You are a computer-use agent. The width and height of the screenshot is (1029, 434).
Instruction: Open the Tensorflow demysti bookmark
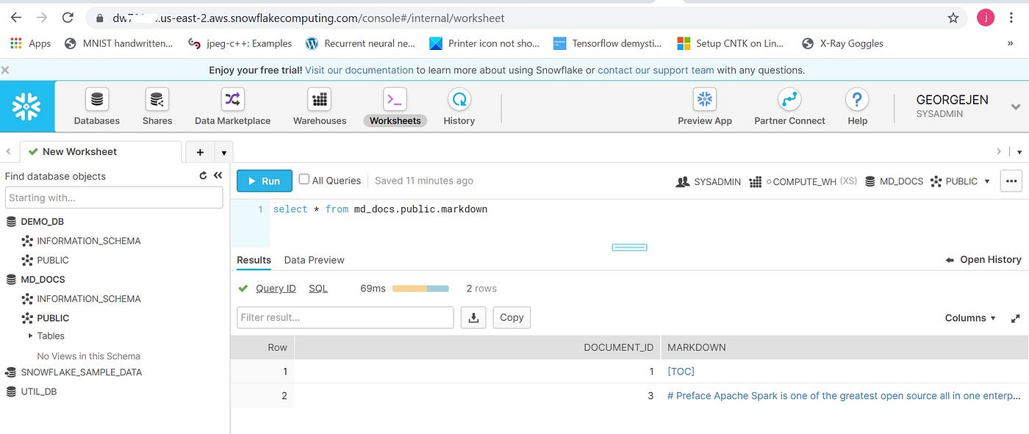607,43
